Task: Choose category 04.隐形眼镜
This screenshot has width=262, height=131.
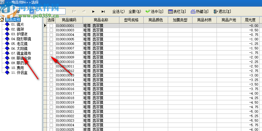Action: (21, 39)
